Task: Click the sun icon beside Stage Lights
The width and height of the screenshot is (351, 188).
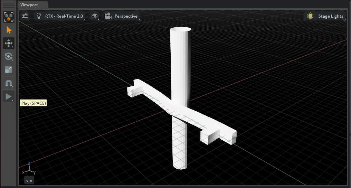Action: pos(310,16)
